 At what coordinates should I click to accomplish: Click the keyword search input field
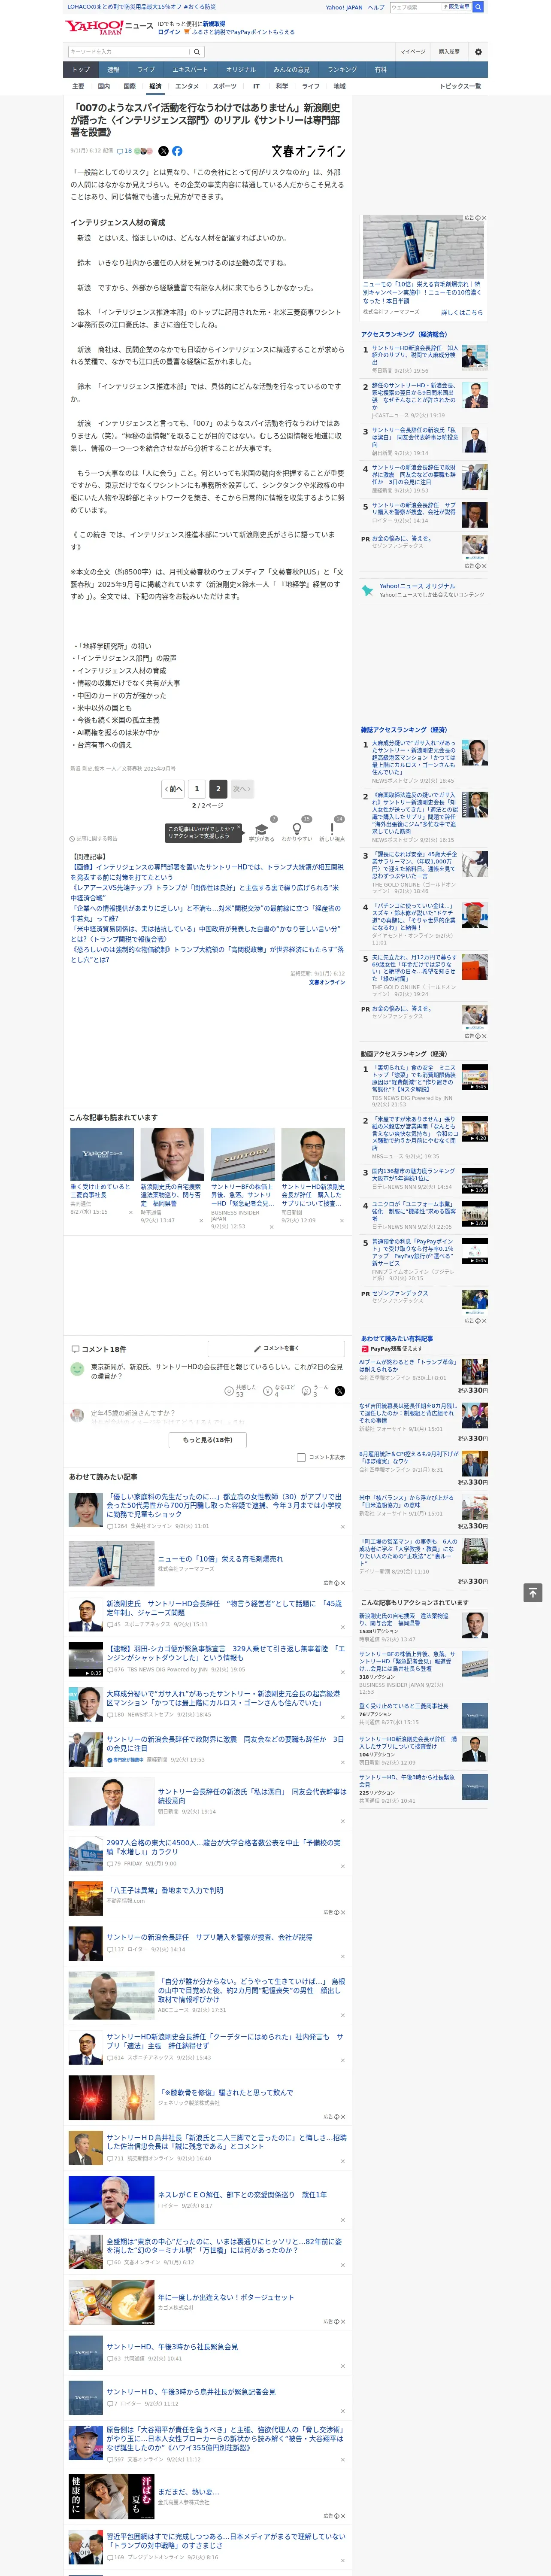pos(129,51)
